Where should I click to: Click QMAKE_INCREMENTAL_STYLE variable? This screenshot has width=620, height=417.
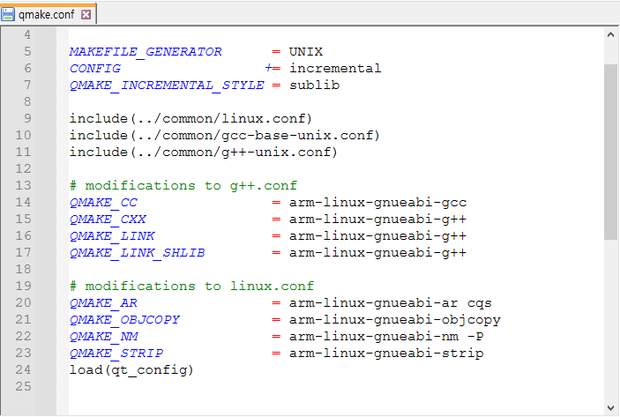pos(167,86)
